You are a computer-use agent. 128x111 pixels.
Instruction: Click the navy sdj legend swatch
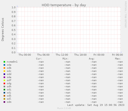click(x=4, y=93)
